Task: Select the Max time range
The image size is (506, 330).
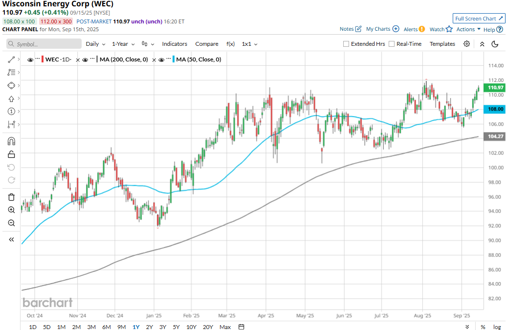Action: click(225, 327)
